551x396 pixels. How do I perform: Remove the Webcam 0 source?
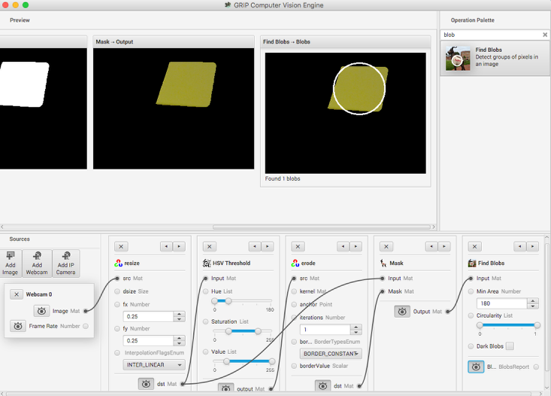[x=17, y=294]
